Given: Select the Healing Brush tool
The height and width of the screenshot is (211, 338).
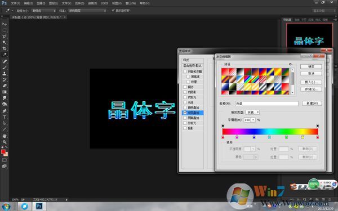Looking at the screenshot, I should click(5, 61).
